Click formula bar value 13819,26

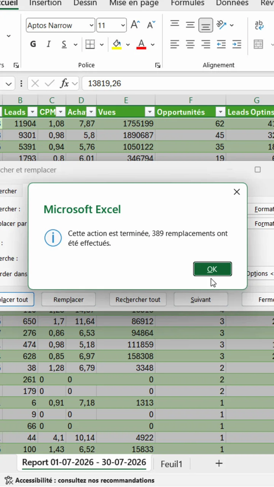click(x=105, y=83)
